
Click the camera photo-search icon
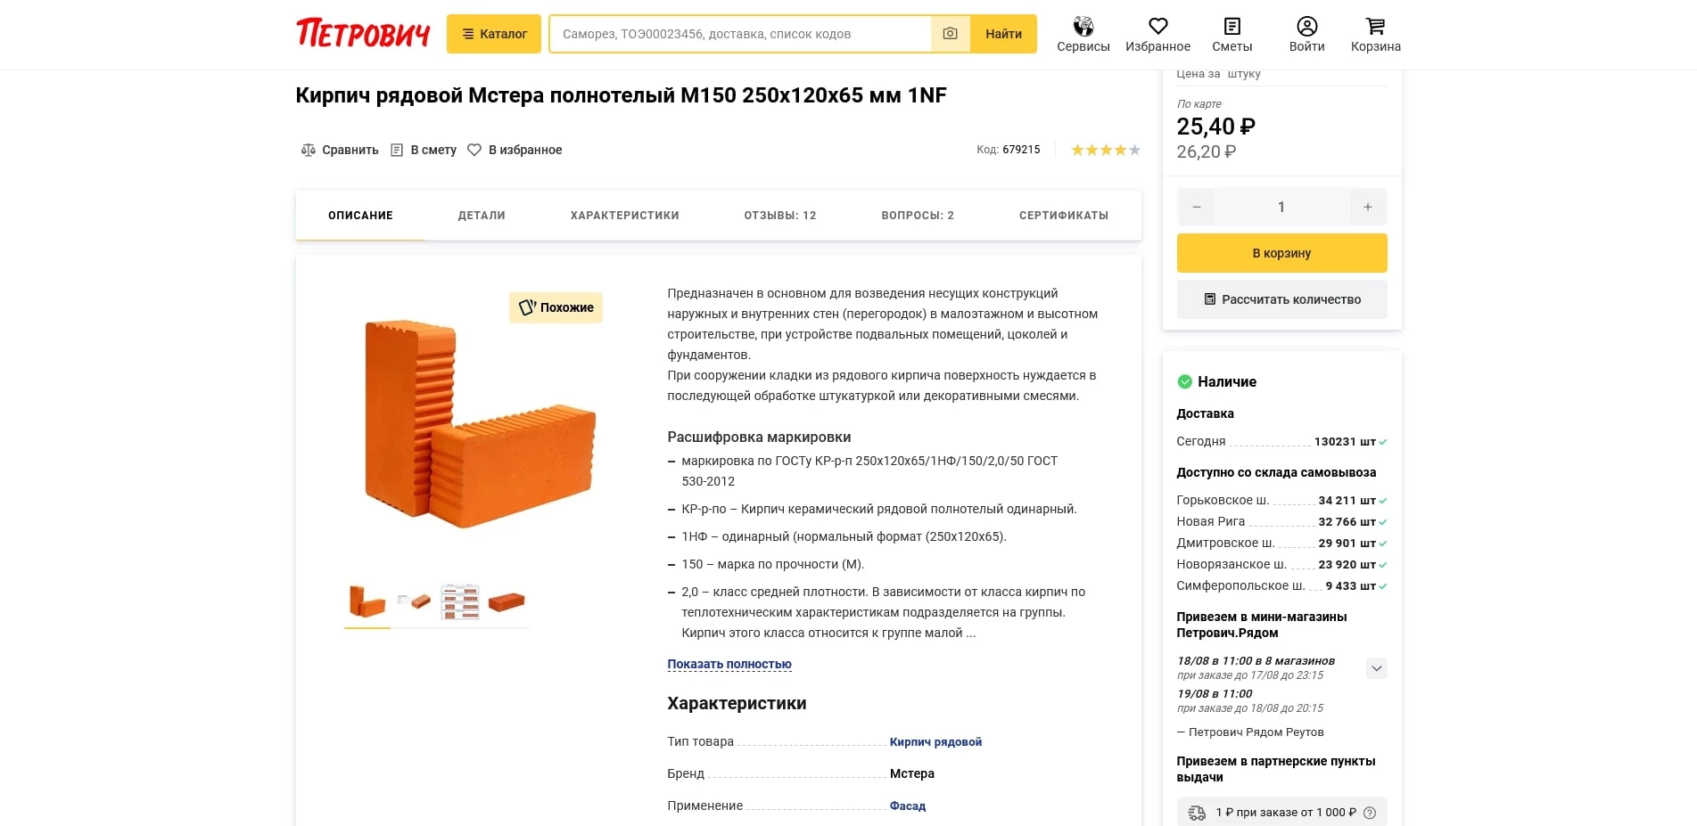pyautogui.click(x=950, y=34)
